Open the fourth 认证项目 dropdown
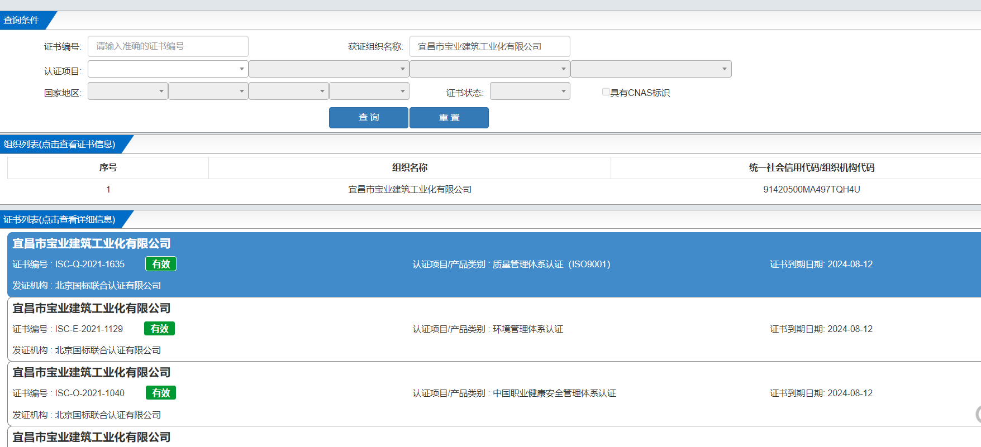Image resolution: width=981 pixels, height=447 pixels. coord(651,69)
